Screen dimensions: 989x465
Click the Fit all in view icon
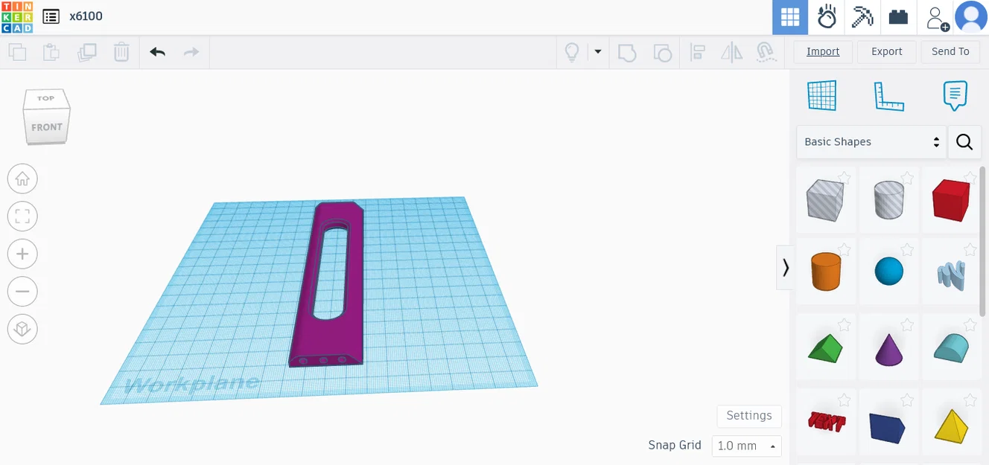point(22,217)
